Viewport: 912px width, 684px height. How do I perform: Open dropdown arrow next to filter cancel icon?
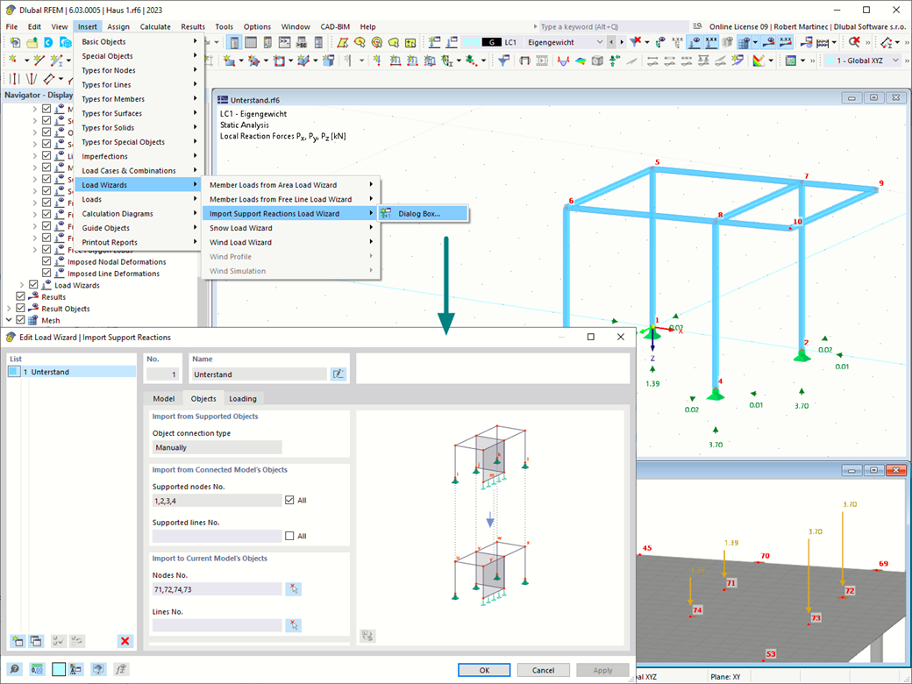click(x=647, y=42)
